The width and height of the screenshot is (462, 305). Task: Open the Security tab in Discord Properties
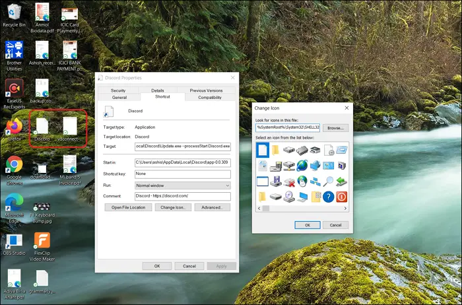click(x=118, y=90)
